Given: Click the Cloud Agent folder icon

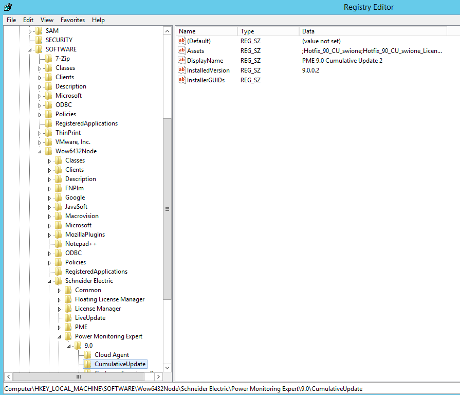Looking at the screenshot, I should coord(88,355).
